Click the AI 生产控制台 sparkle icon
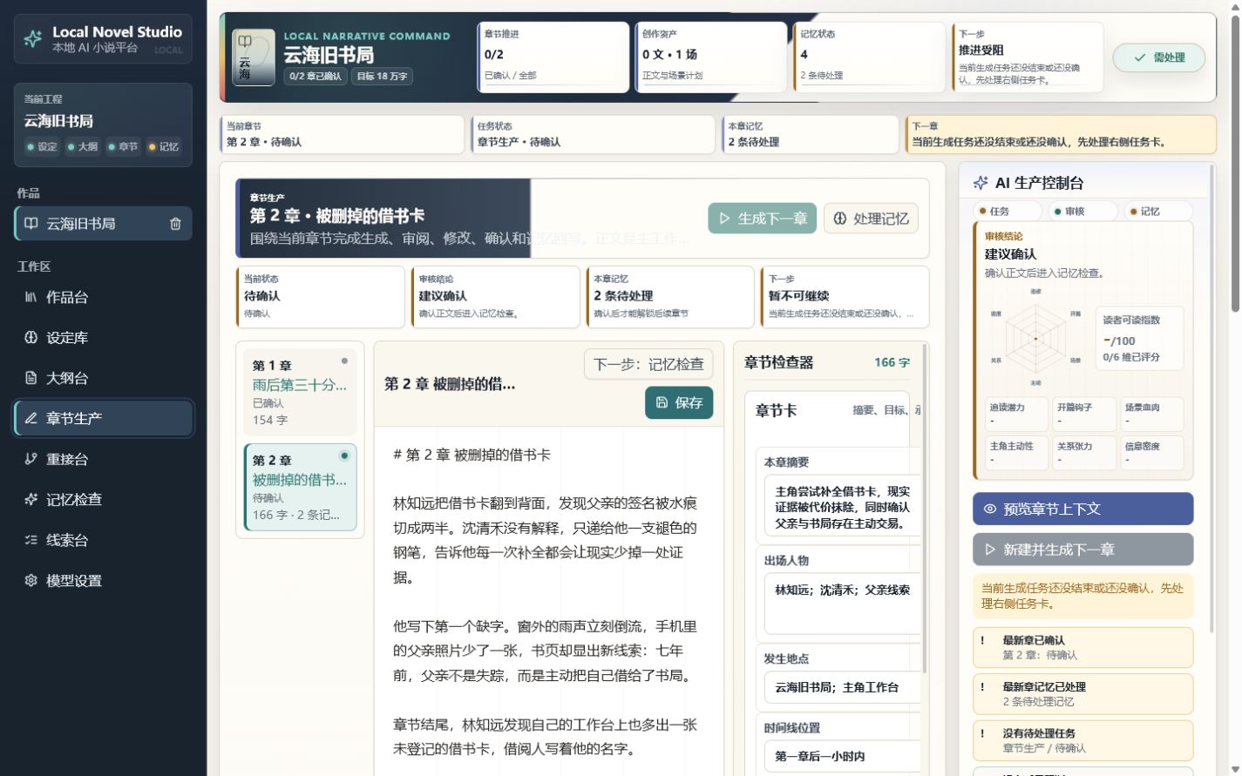The image size is (1242, 776). (x=981, y=183)
